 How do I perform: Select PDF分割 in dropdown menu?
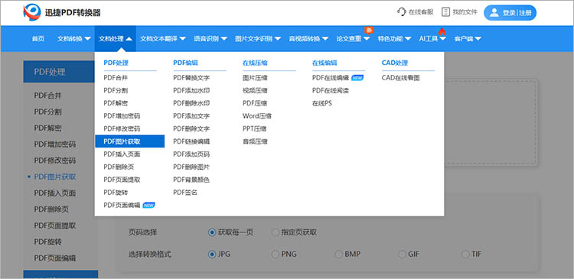coord(116,90)
